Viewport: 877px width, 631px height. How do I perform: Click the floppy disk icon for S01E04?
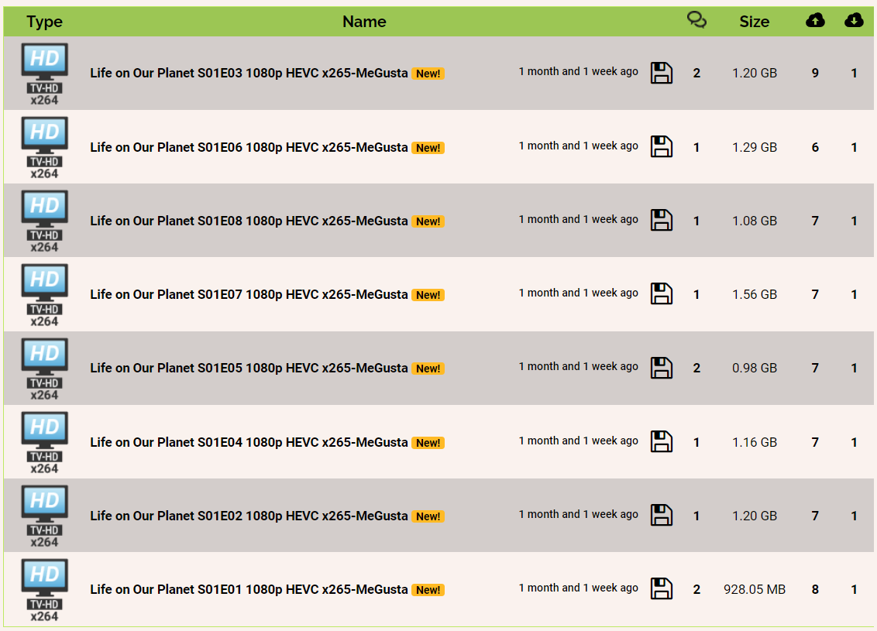point(661,441)
